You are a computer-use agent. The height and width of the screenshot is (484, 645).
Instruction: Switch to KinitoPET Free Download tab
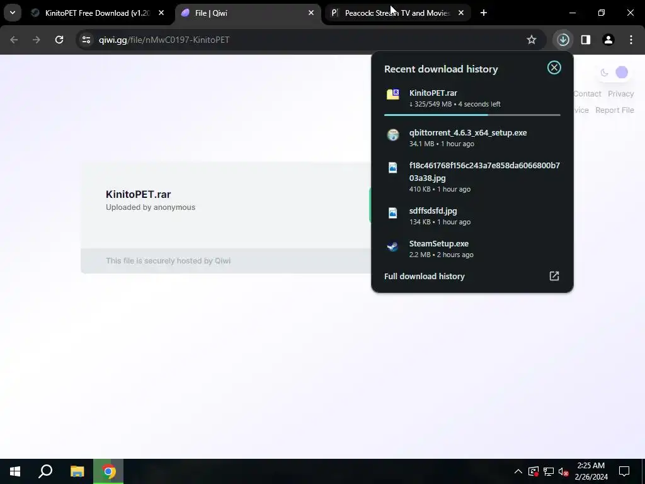[98, 13]
